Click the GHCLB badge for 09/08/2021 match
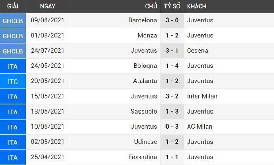274x165 pixels. coord(13,20)
